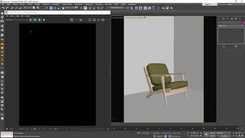Click the Render Production teapot icon

pyautogui.click(x=171, y=8)
